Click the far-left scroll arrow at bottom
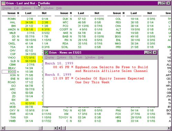 (x=3, y=128)
